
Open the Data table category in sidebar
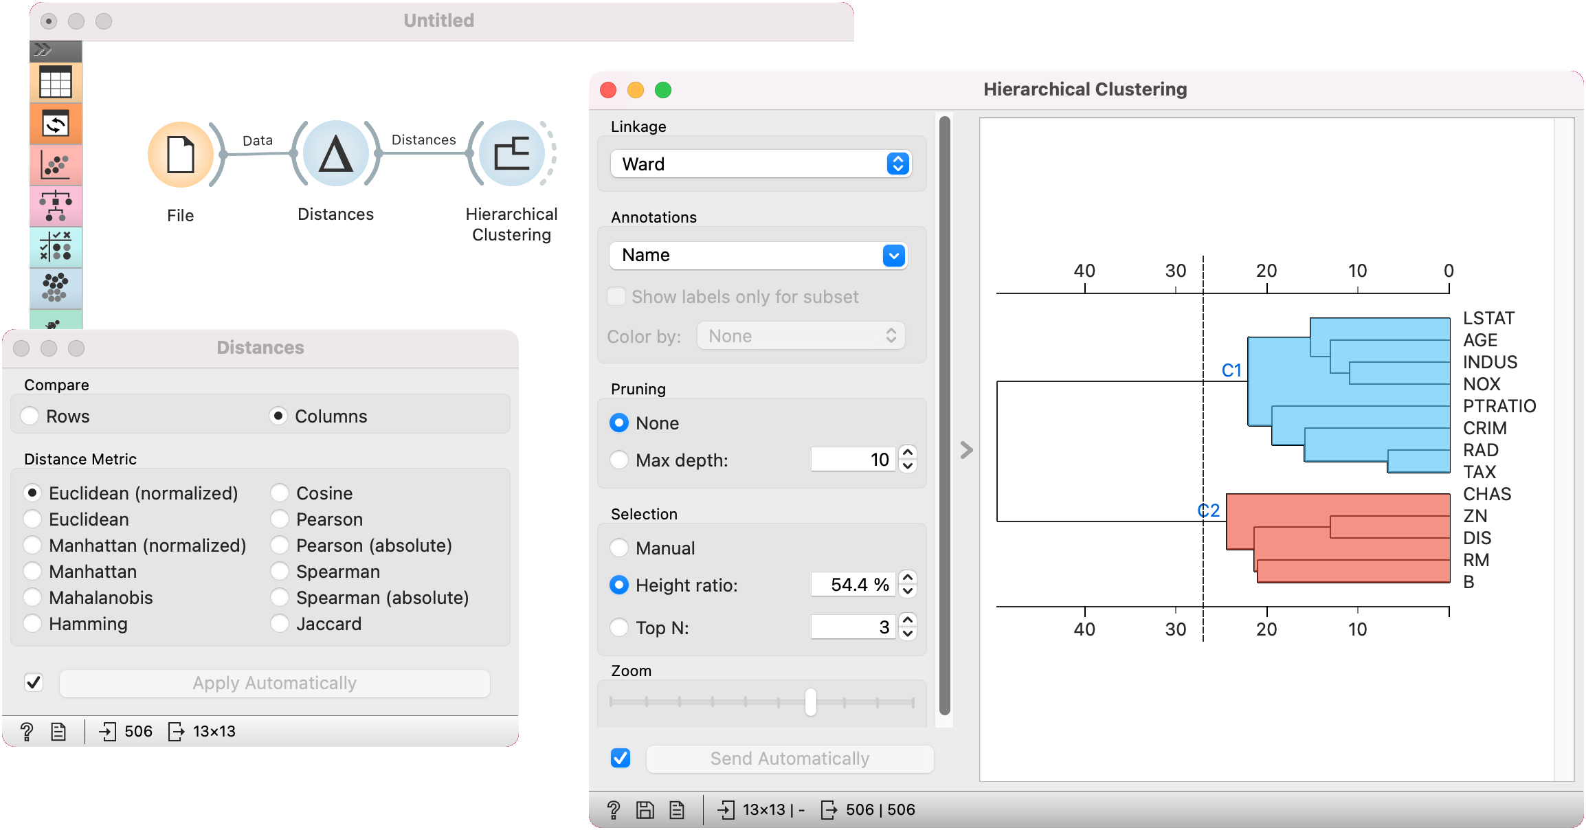[x=56, y=82]
